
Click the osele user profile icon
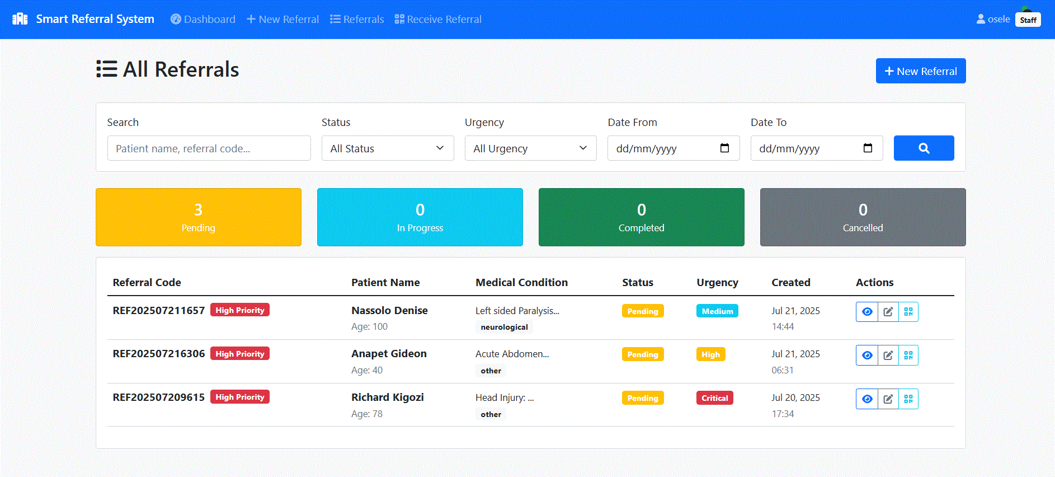981,19
